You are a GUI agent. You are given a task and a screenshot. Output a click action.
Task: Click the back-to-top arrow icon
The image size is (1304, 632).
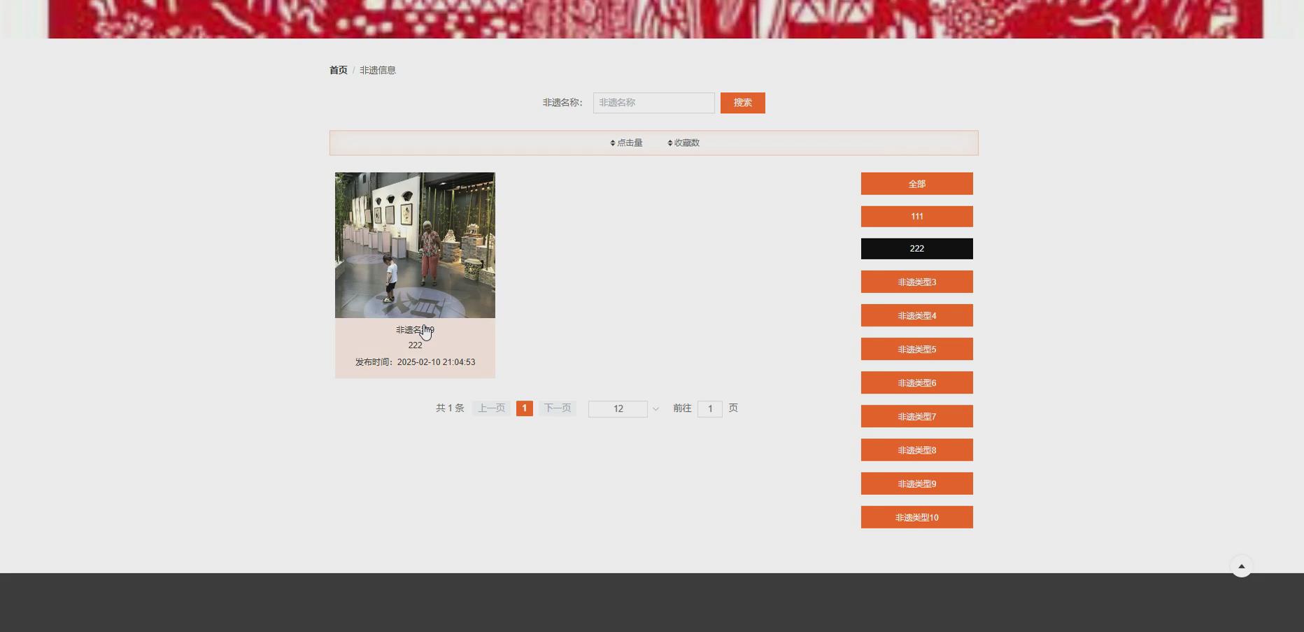[1242, 566]
